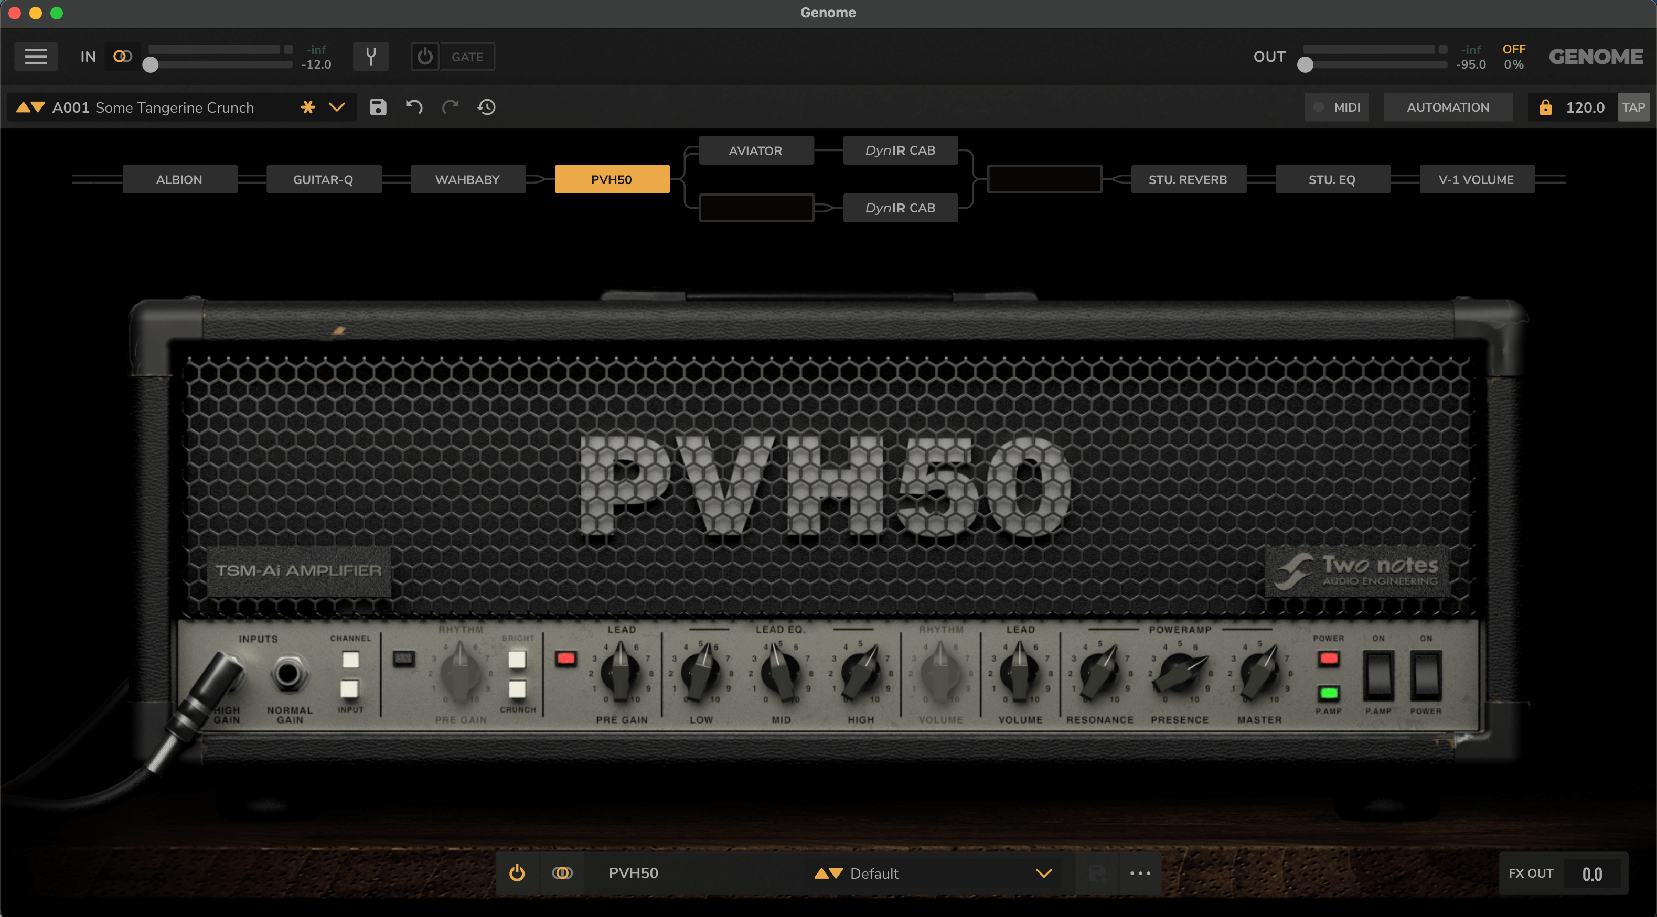Step amp presets with Default up/down arrows
This screenshot has width=1657, height=917.
tap(828, 873)
